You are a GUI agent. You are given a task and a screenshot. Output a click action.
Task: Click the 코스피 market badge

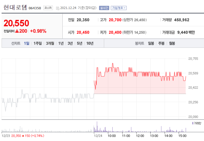click(x=48, y=8)
